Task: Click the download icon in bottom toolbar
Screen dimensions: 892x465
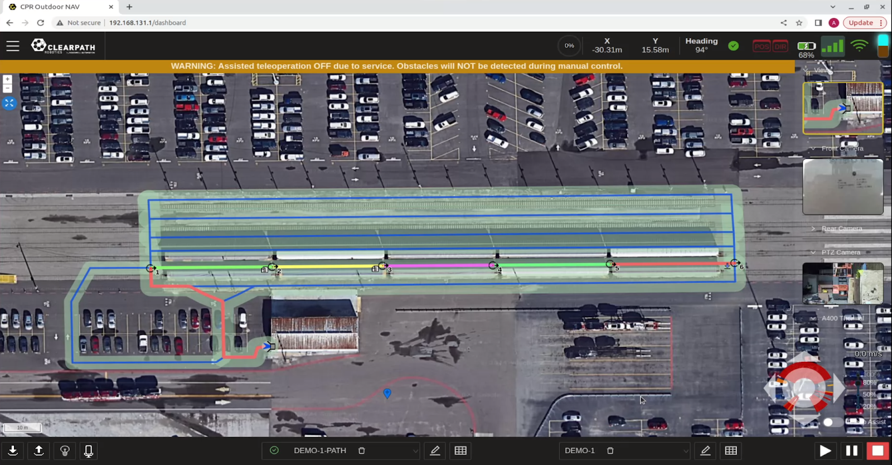Action: 13,451
